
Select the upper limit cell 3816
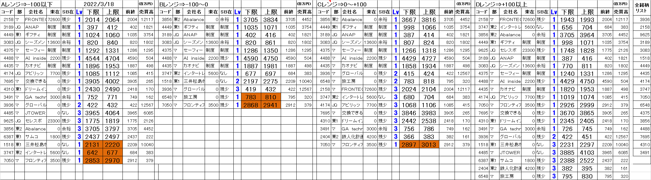[429, 19]
